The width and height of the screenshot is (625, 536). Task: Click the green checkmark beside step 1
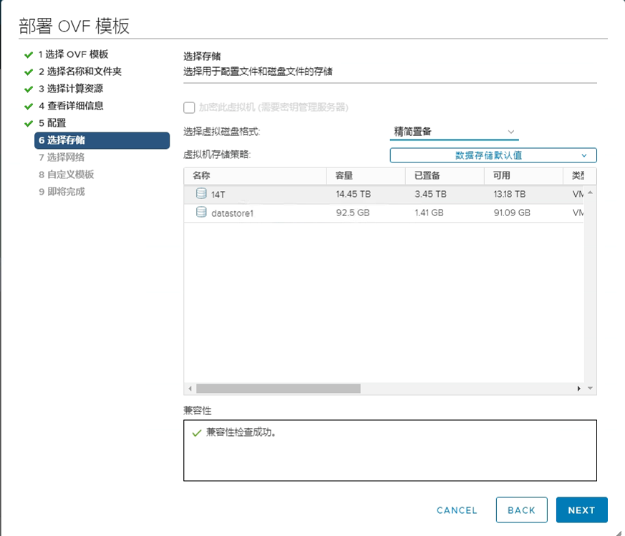pos(29,54)
